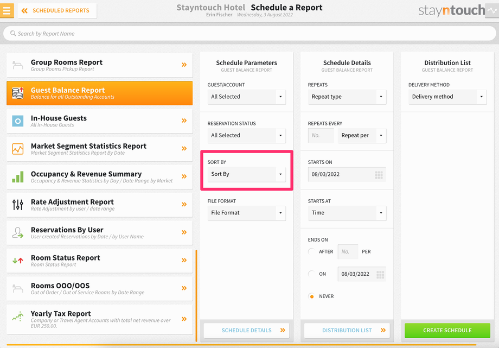Open Reservations By User via chevron
The height and width of the screenshot is (348, 499).
tap(184, 232)
